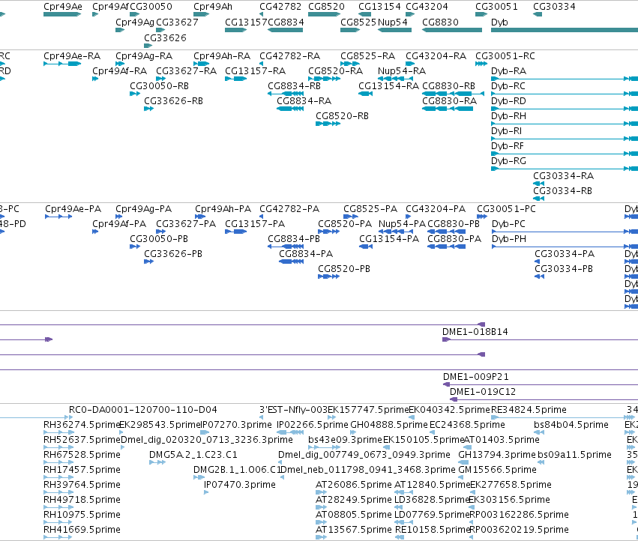Click the Cpr49Ah-PA protein label
Image resolution: width=638 pixels, height=541 pixels.
tap(223, 209)
